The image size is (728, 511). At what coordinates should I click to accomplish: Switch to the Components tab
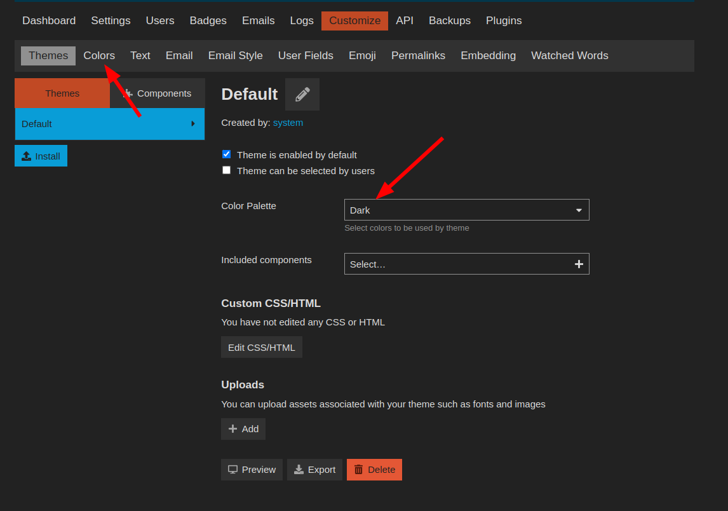(x=158, y=93)
